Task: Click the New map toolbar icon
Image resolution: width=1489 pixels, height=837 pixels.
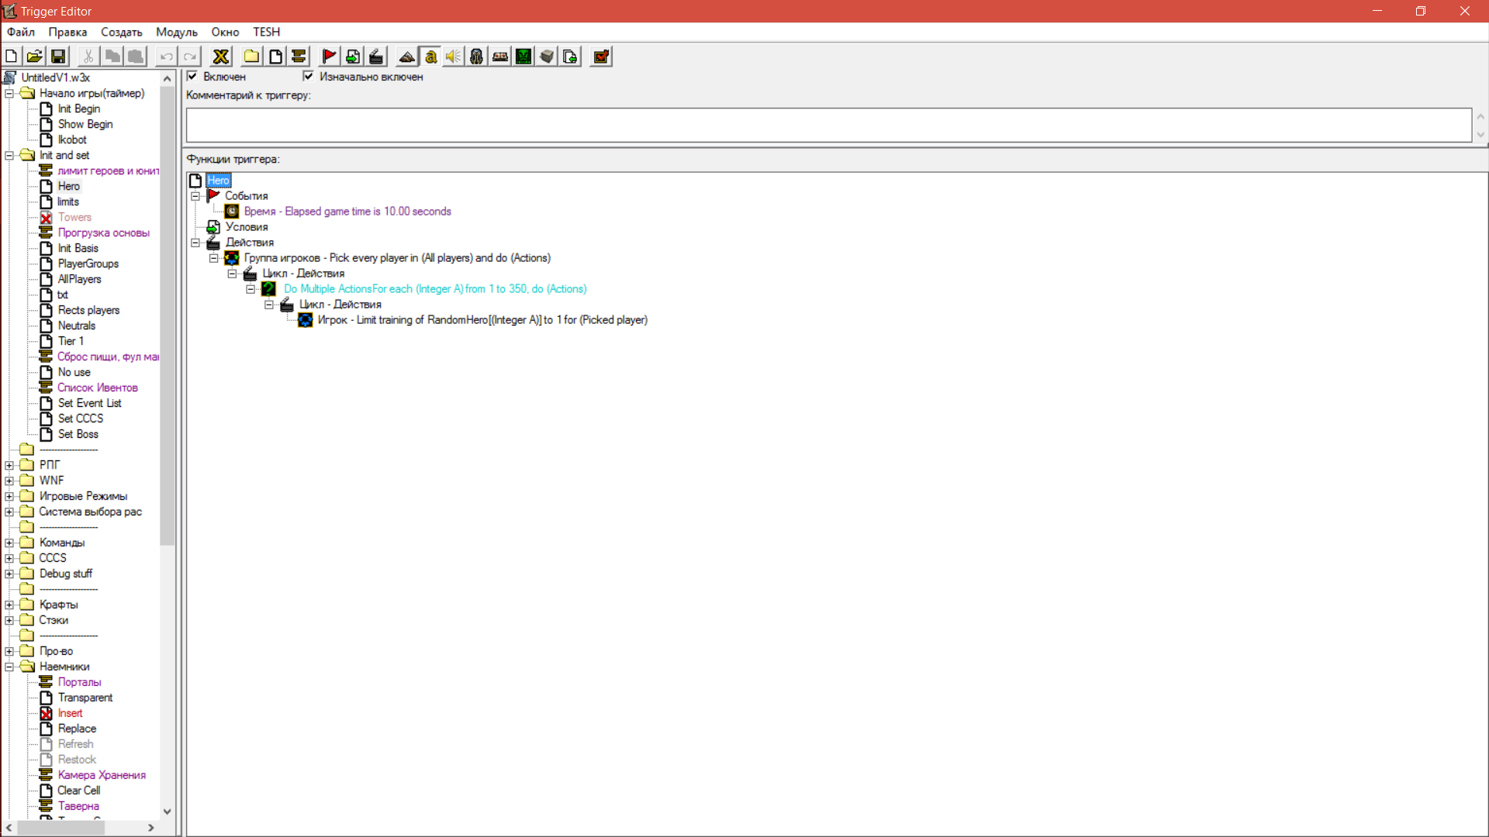Action: click(x=12, y=56)
